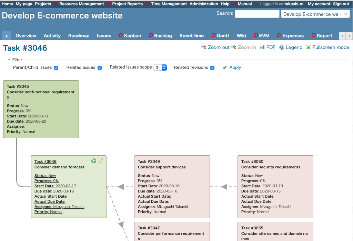
Task: Go to My page
Action: 24,4
